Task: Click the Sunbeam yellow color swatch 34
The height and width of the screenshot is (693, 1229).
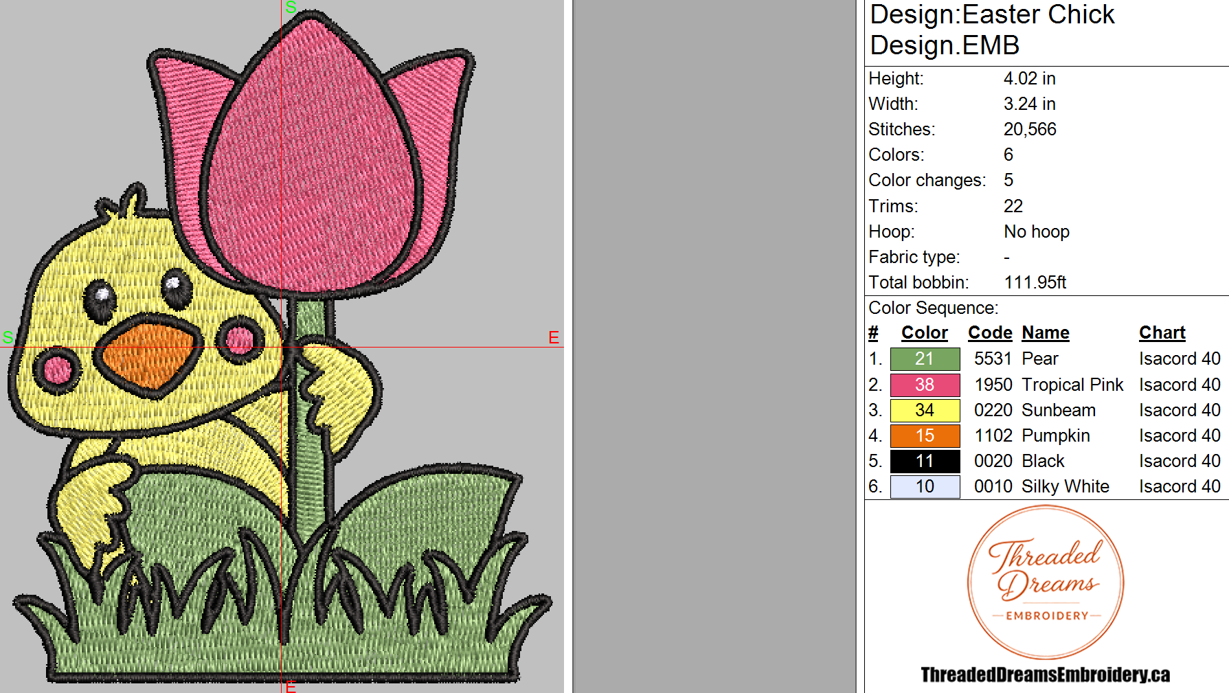Action: click(x=925, y=410)
